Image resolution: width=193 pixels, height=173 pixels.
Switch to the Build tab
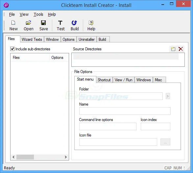click(103, 39)
